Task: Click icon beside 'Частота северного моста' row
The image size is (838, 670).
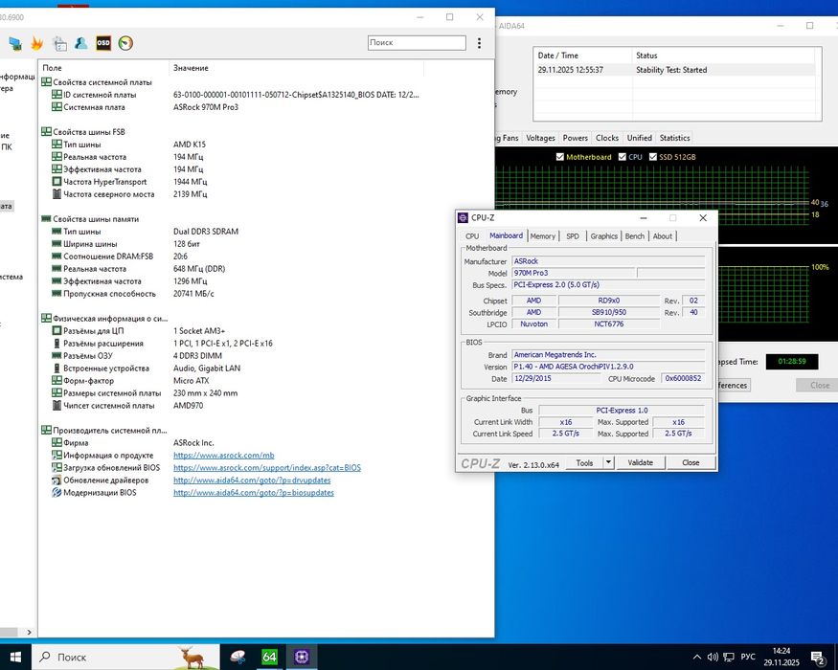Action: pos(57,194)
